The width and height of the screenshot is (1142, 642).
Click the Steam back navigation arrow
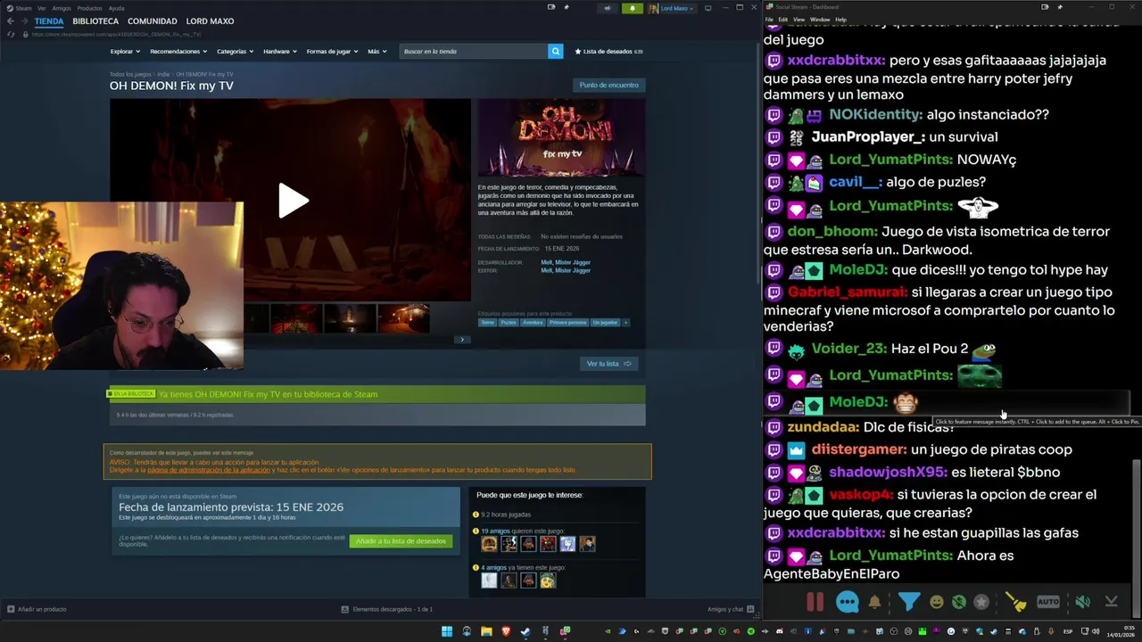(11, 21)
